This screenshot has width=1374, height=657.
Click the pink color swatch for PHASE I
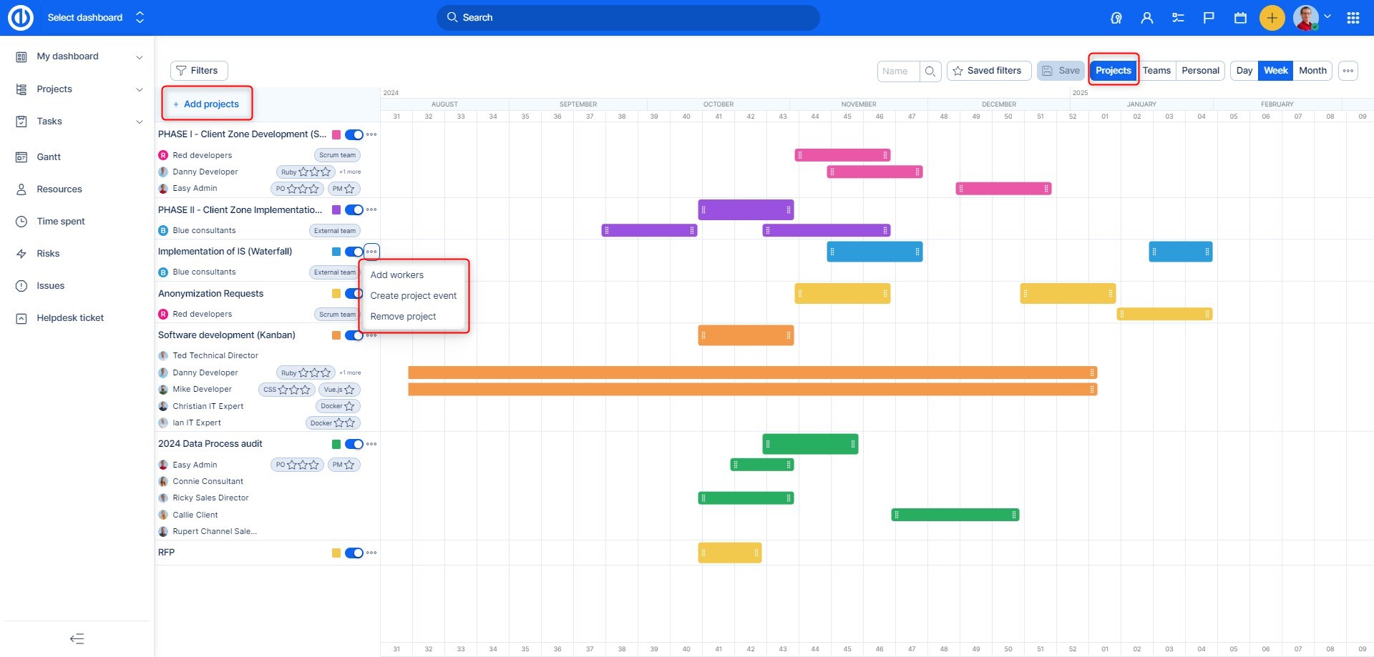click(336, 134)
